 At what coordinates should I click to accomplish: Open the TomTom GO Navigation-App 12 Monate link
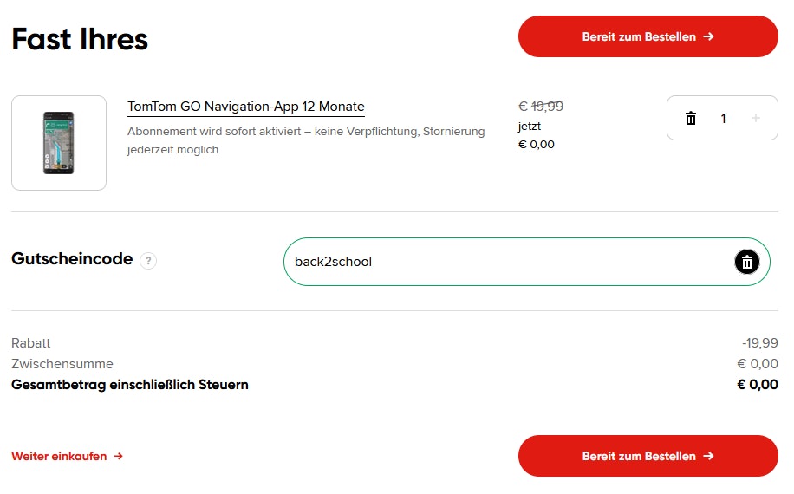(245, 107)
